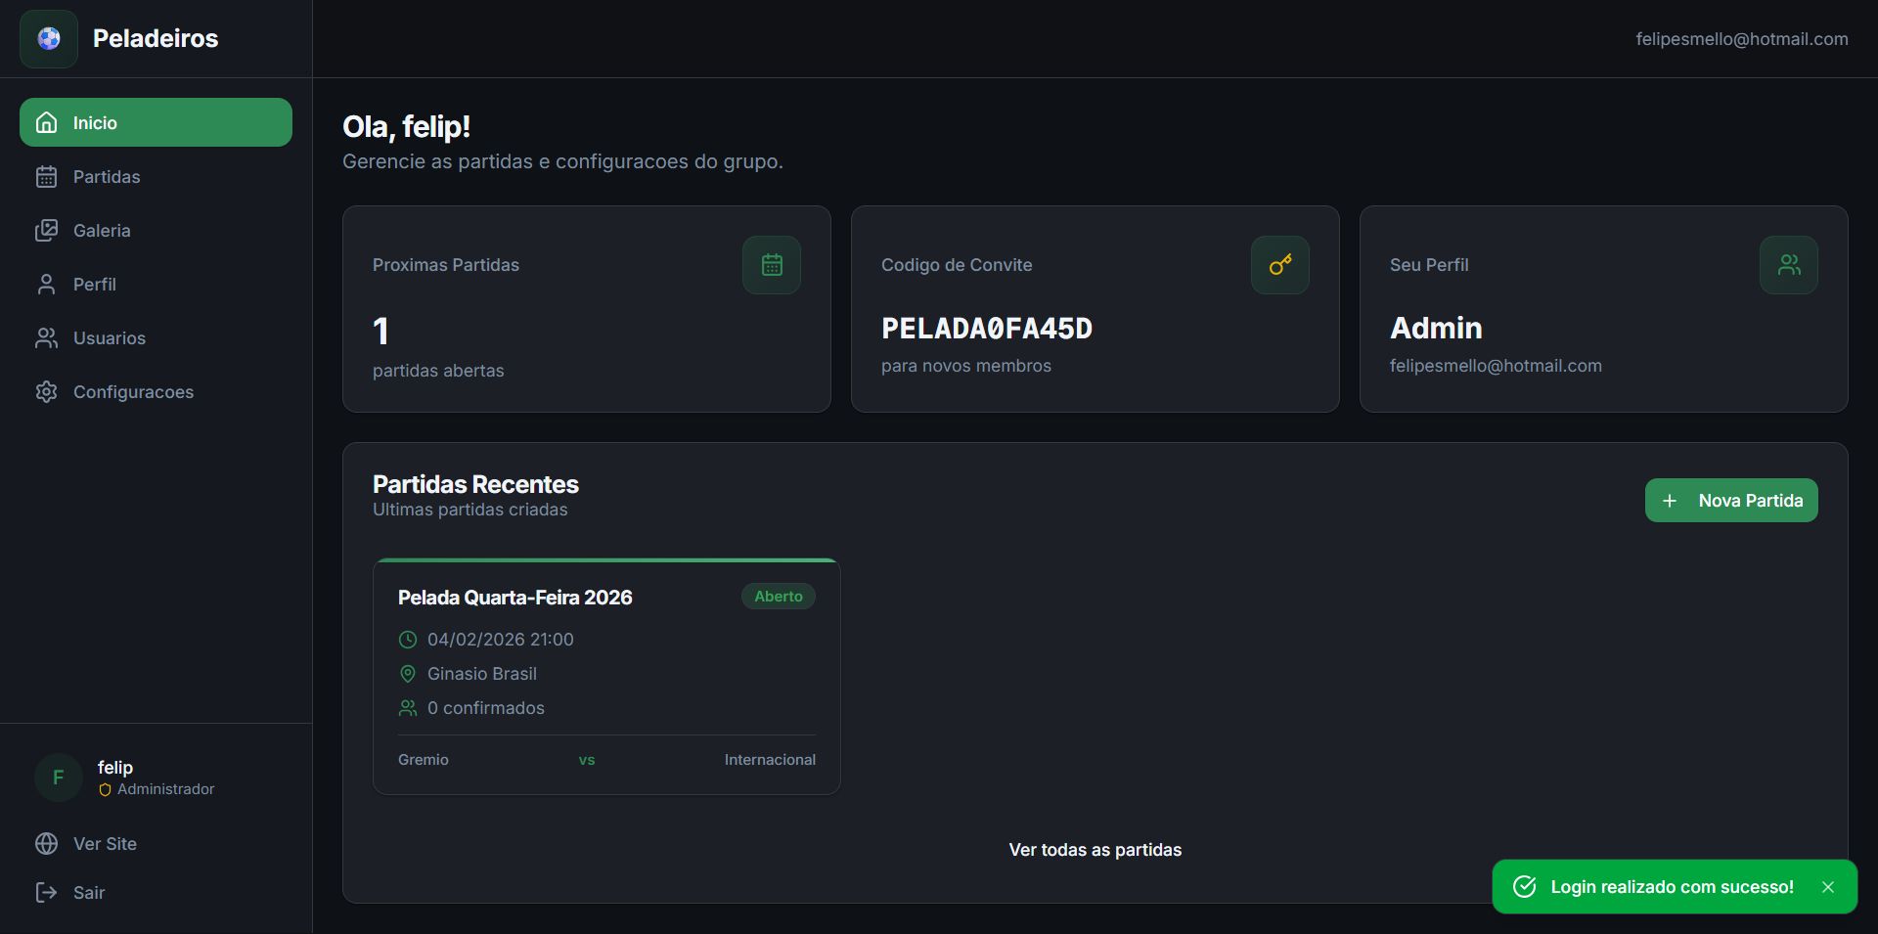This screenshot has height=934, width=1878.
Task: Dismiss the login success notification
Action: (1828, 887)
